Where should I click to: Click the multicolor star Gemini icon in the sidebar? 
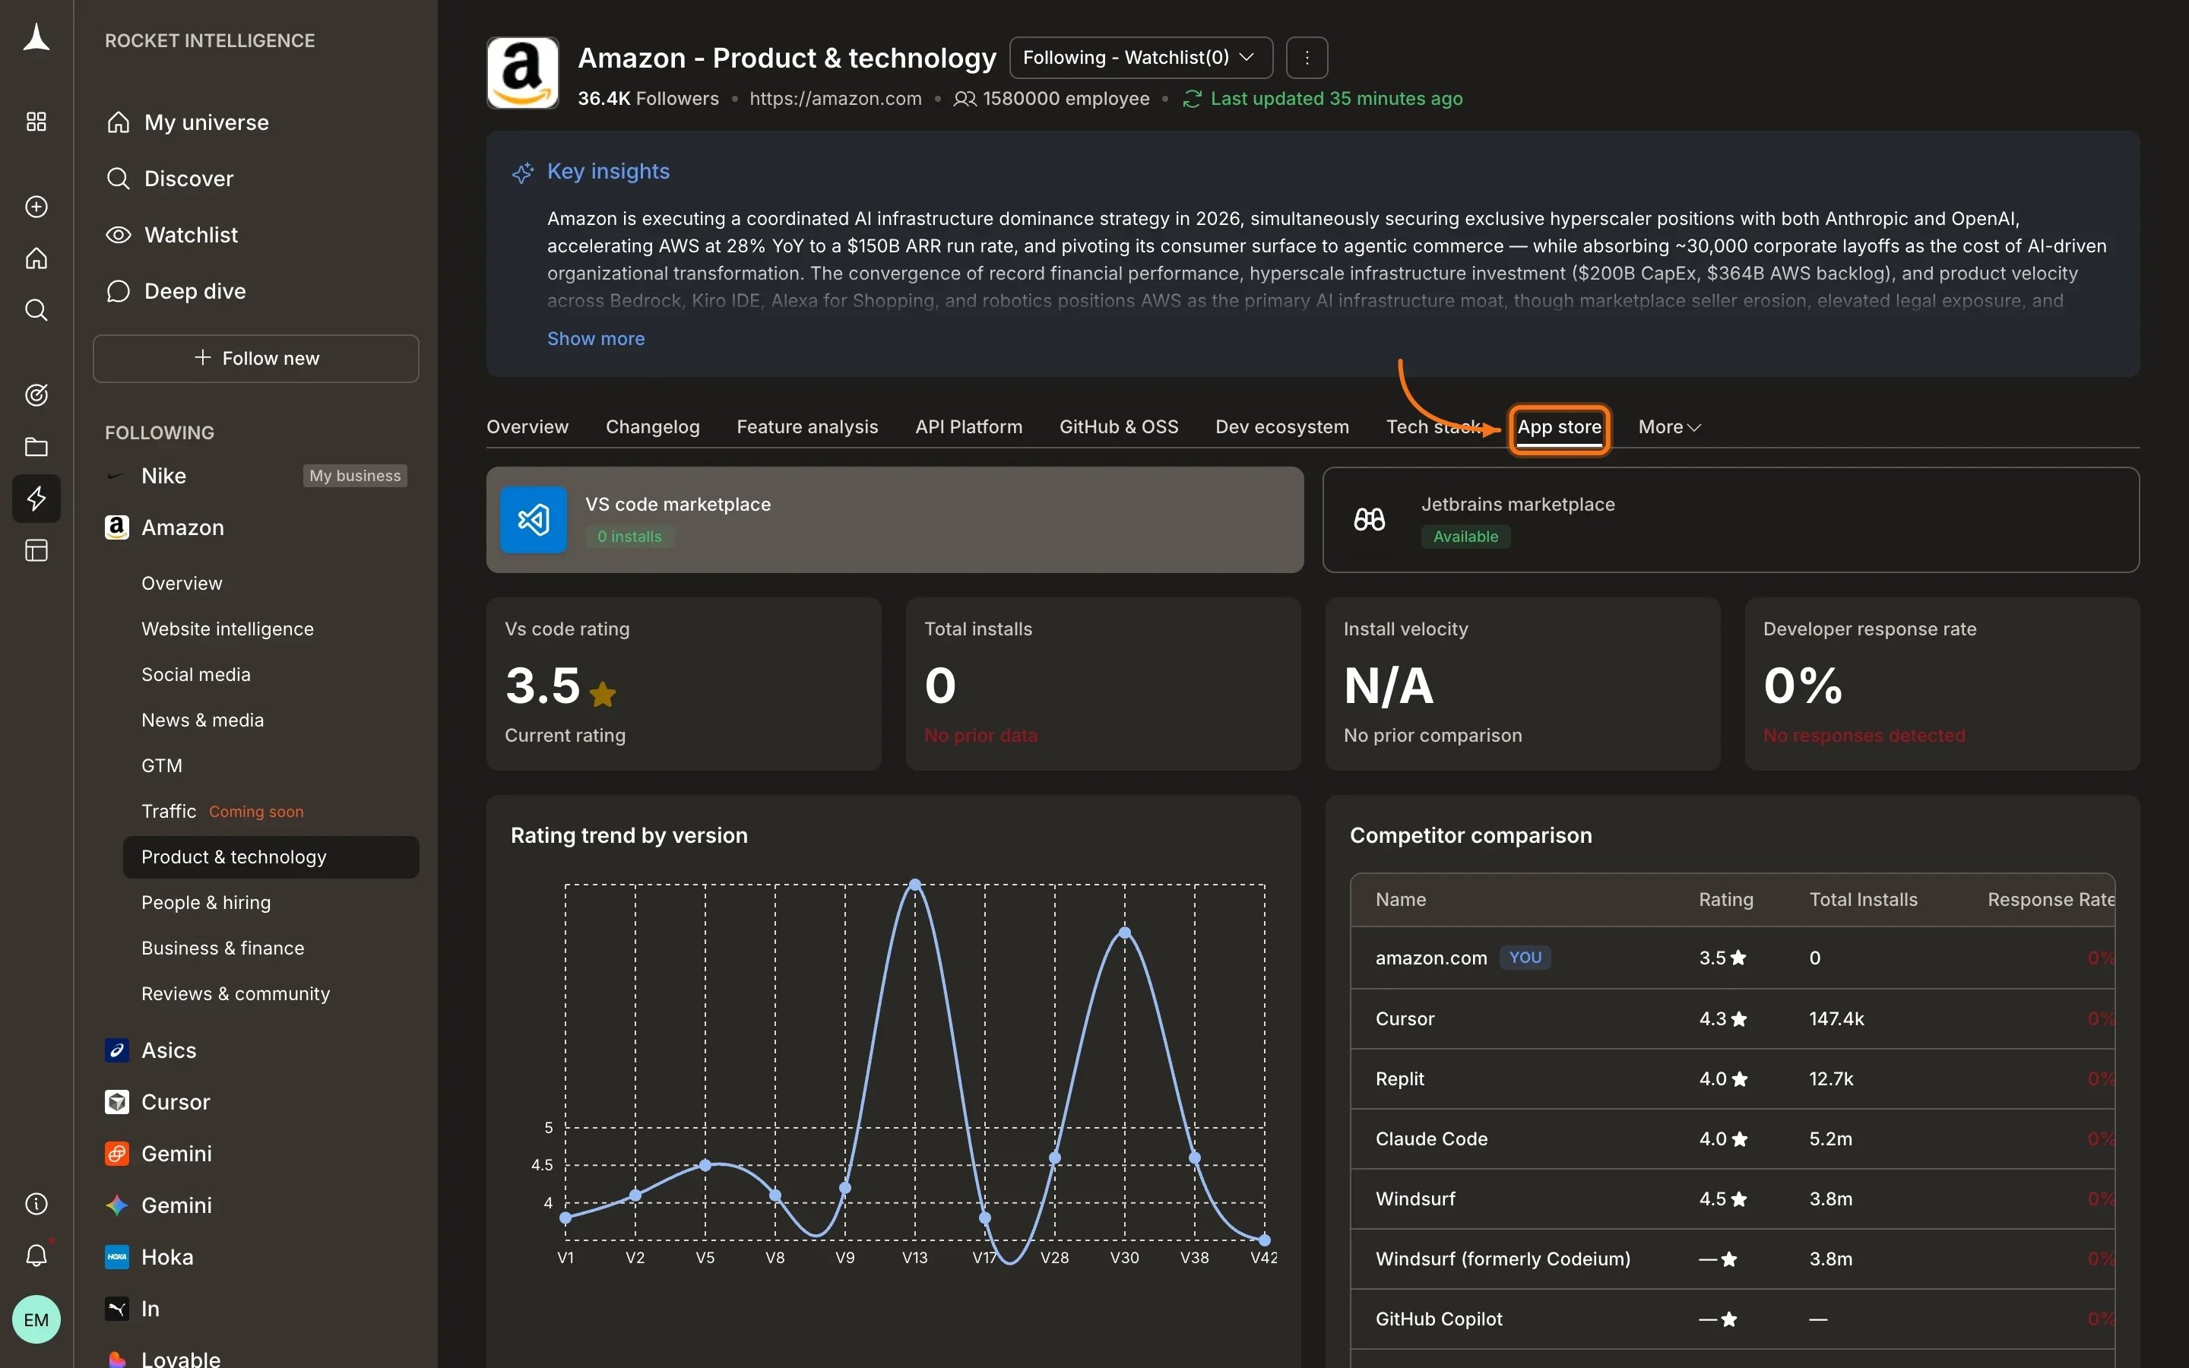[x=117, y=1205]
